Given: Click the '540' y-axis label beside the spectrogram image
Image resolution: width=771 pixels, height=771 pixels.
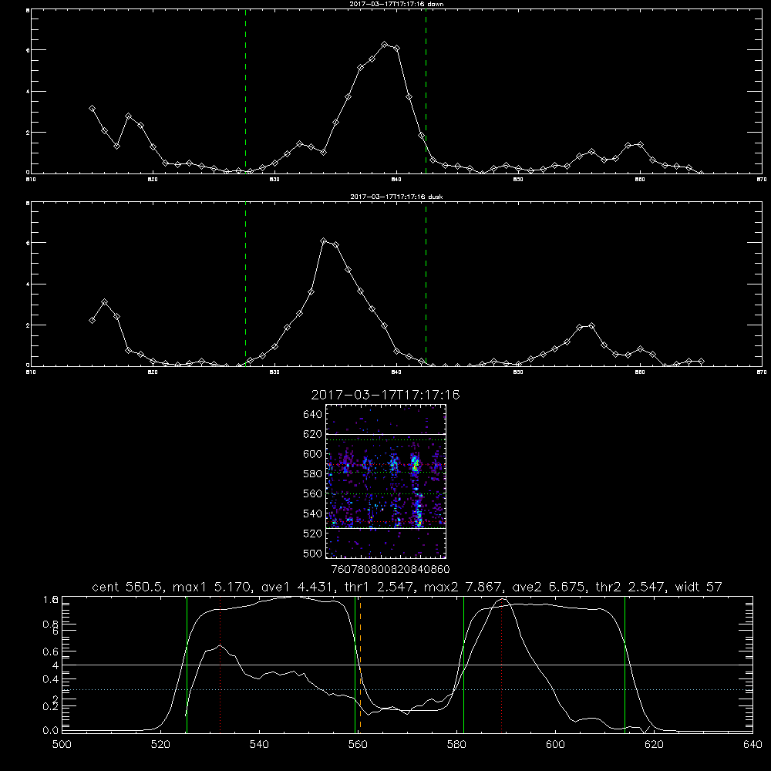Looking at the screenshot, I should 313,513.
